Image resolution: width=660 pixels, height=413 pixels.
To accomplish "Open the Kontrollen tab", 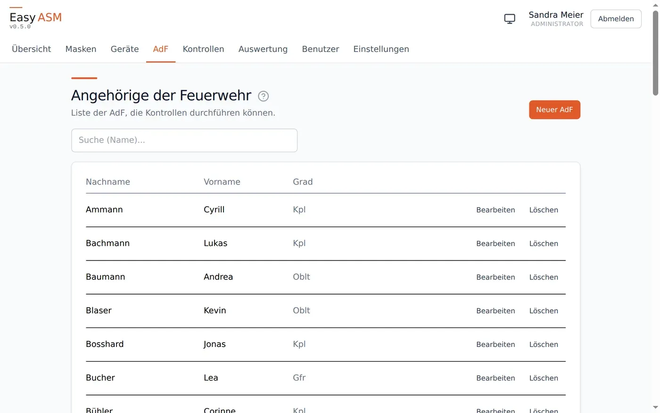I will click(x=204, y=49).
